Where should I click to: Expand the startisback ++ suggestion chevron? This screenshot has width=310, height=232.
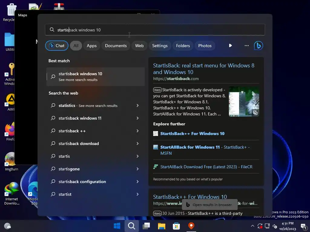coord(138,131)
